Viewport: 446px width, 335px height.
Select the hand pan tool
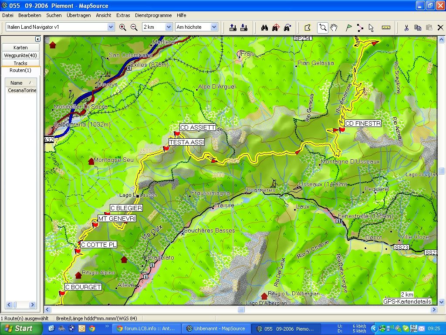(x=334, y=27)
